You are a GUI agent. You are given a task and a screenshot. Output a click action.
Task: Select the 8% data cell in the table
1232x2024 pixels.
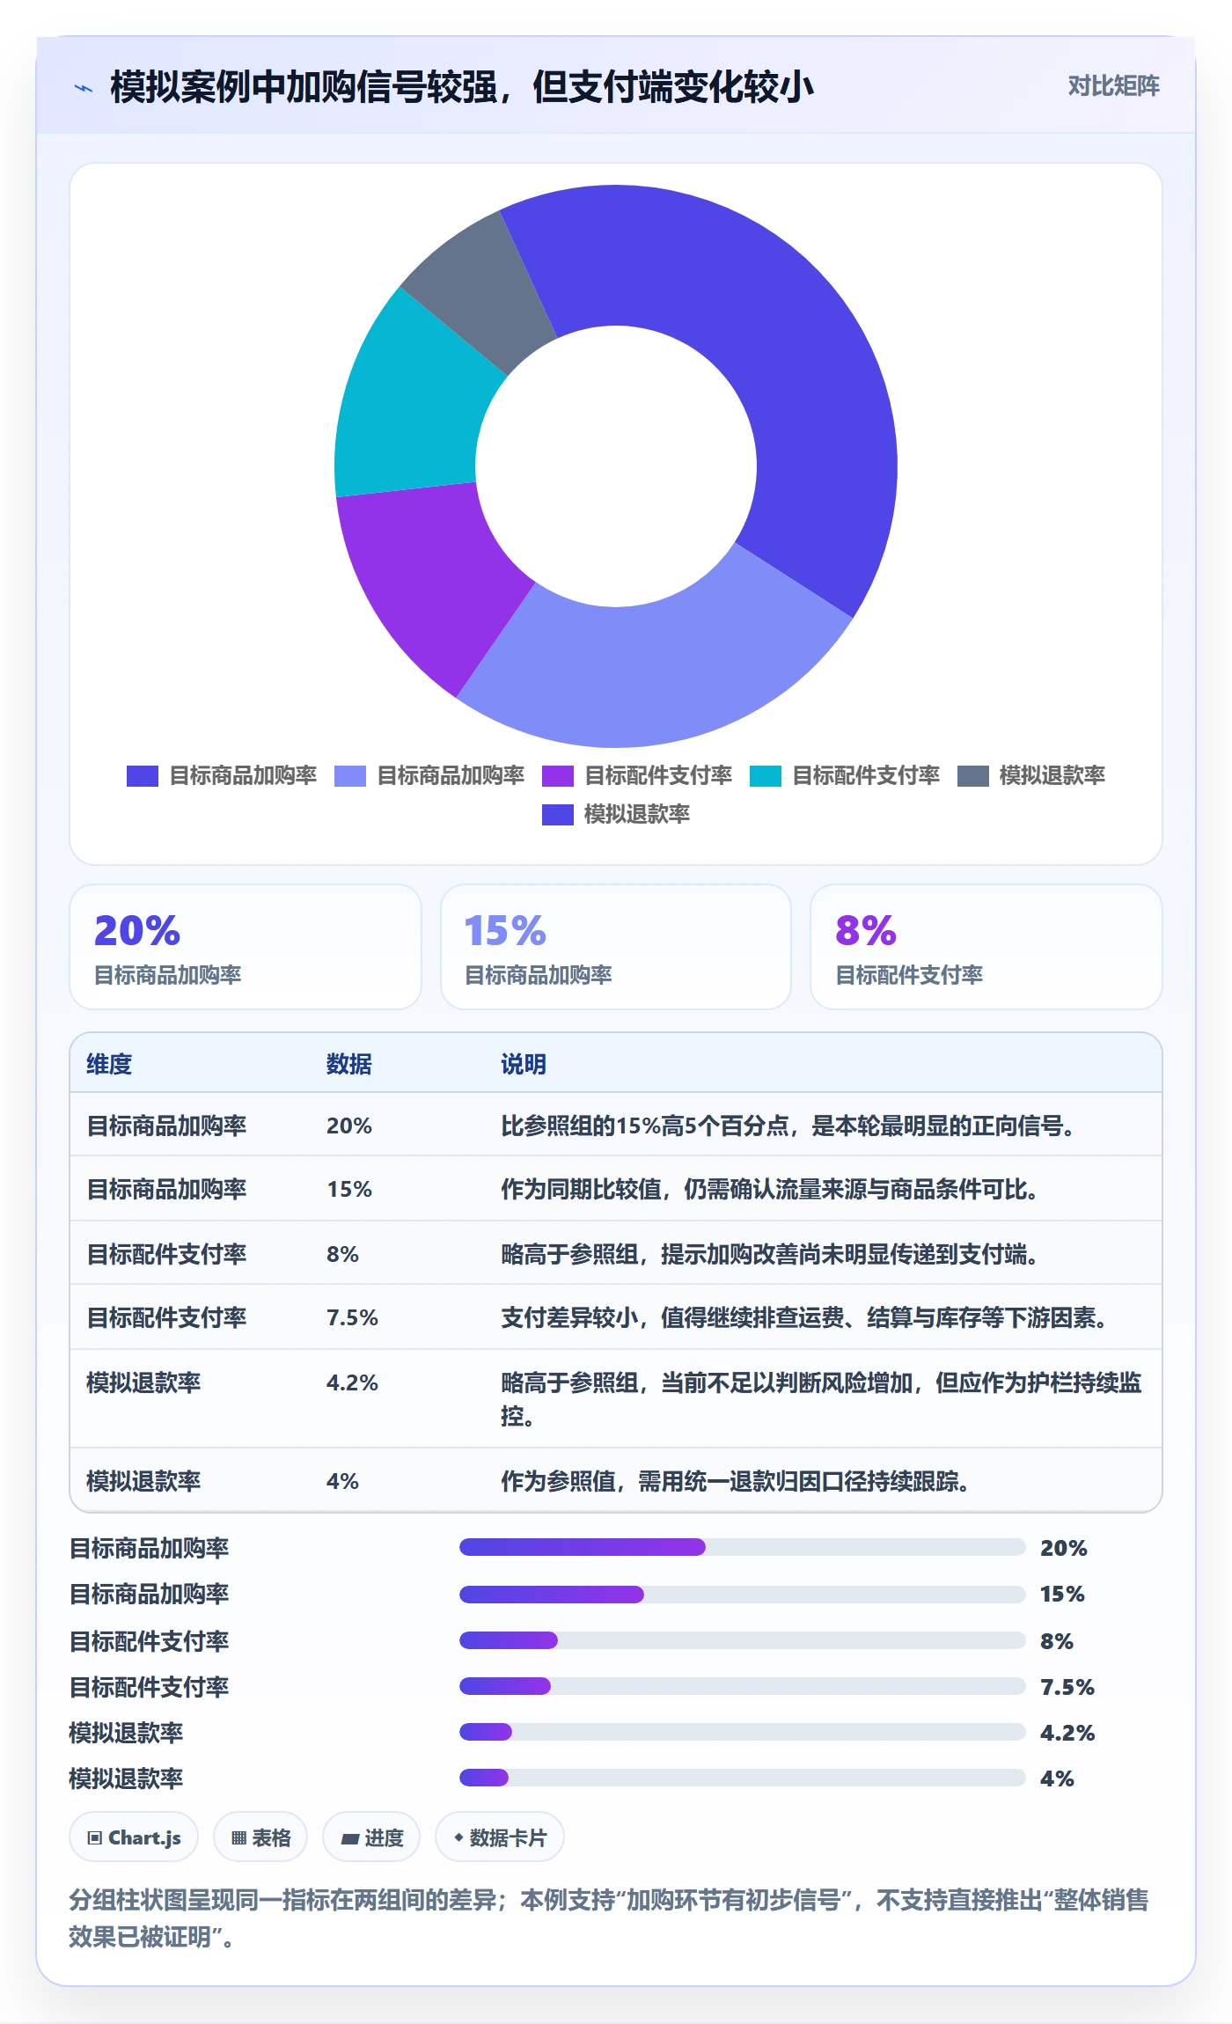pos(342,1254)
